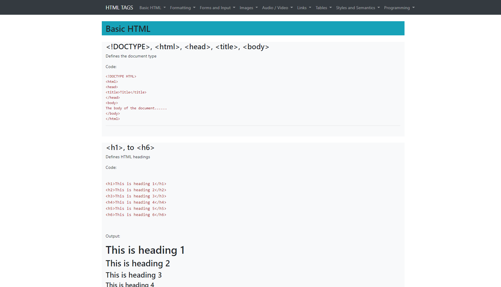501x287 pixels.
Task: Click the opening <head> code line
Action: click(112, 87)
